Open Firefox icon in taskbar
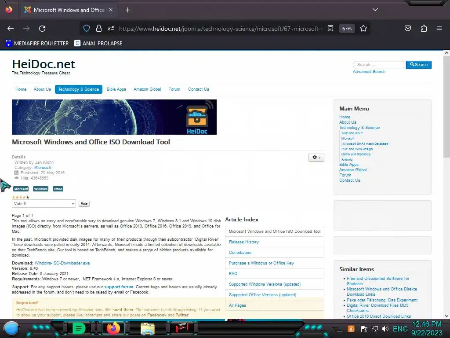The width and height of the screenshot is (450, 338). click(x=113, y=328)
